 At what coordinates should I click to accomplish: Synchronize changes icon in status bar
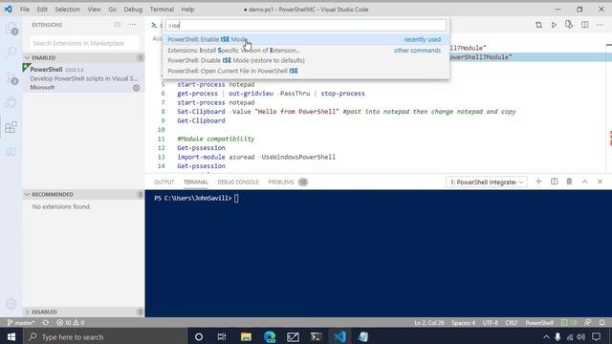click(46, 323)
